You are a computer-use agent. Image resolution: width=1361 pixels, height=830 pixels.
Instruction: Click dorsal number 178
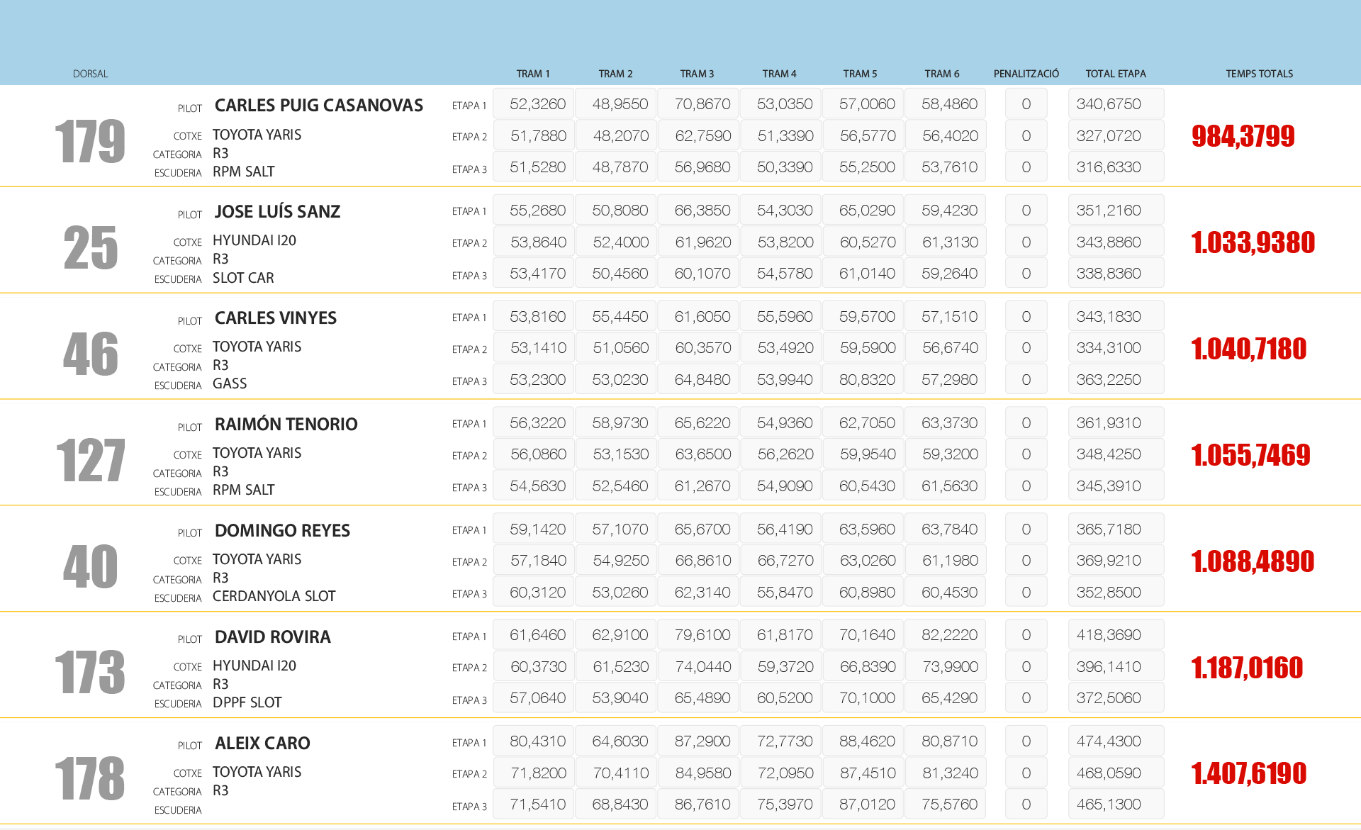tap(90, 778)
